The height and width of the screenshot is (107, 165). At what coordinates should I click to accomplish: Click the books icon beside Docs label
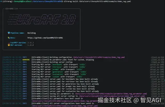(9, 38)
